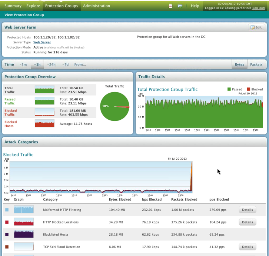Set the time range to -24h
269x256 pixels.
point(51,64)
